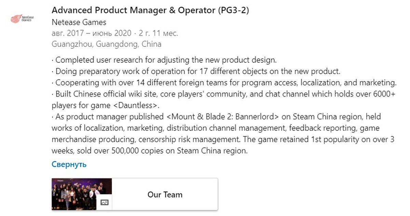Click the <Mount & Blade 2: Bannerlord> text
Viewport: 410px width, 216px height.
tap(223, 117)
